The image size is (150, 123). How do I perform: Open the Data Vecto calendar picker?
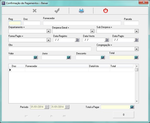coord(106,40)
